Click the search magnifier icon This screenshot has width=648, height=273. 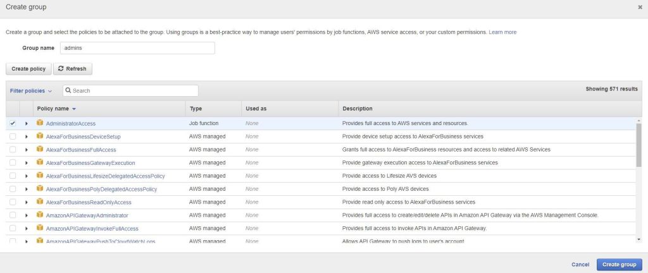68,91
